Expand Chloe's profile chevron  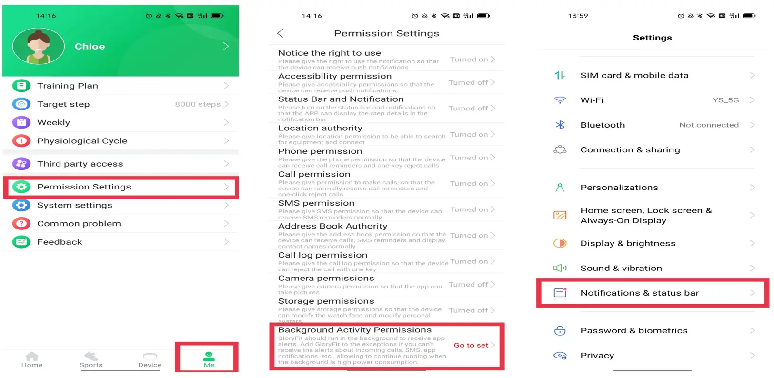pos(226,46)
